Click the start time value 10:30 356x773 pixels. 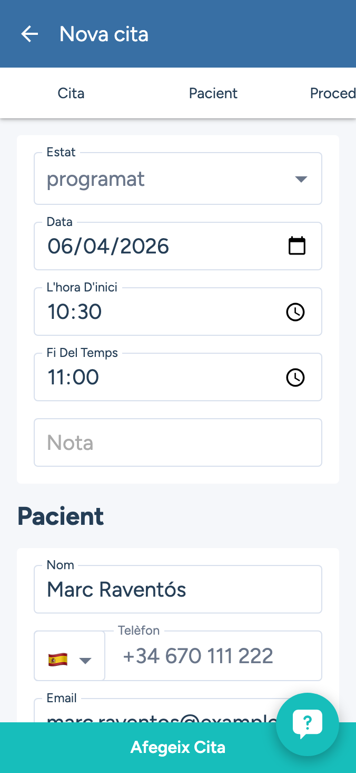[x=75, y=312]
